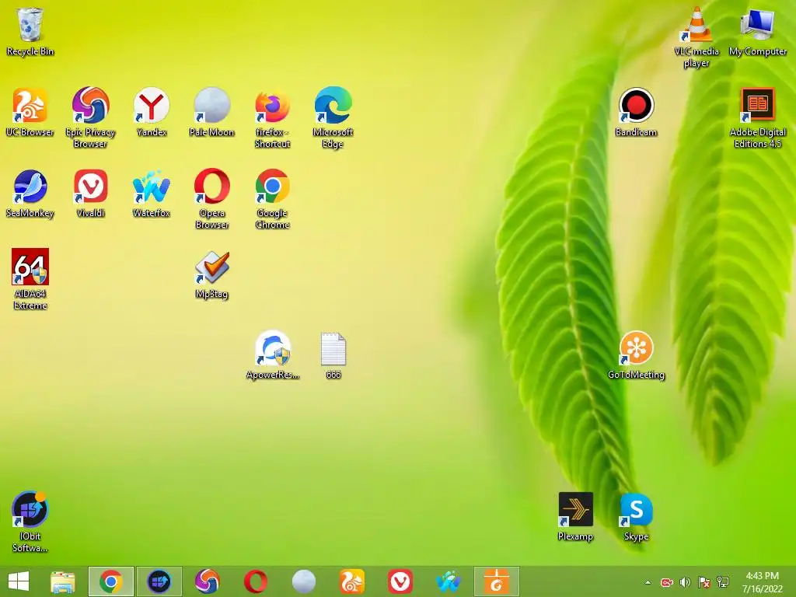Viewport: 796px width, 597px height.
Task: Select the Pale Moon desktop icon
Action: pyautogui.click(x=212, y=112)
